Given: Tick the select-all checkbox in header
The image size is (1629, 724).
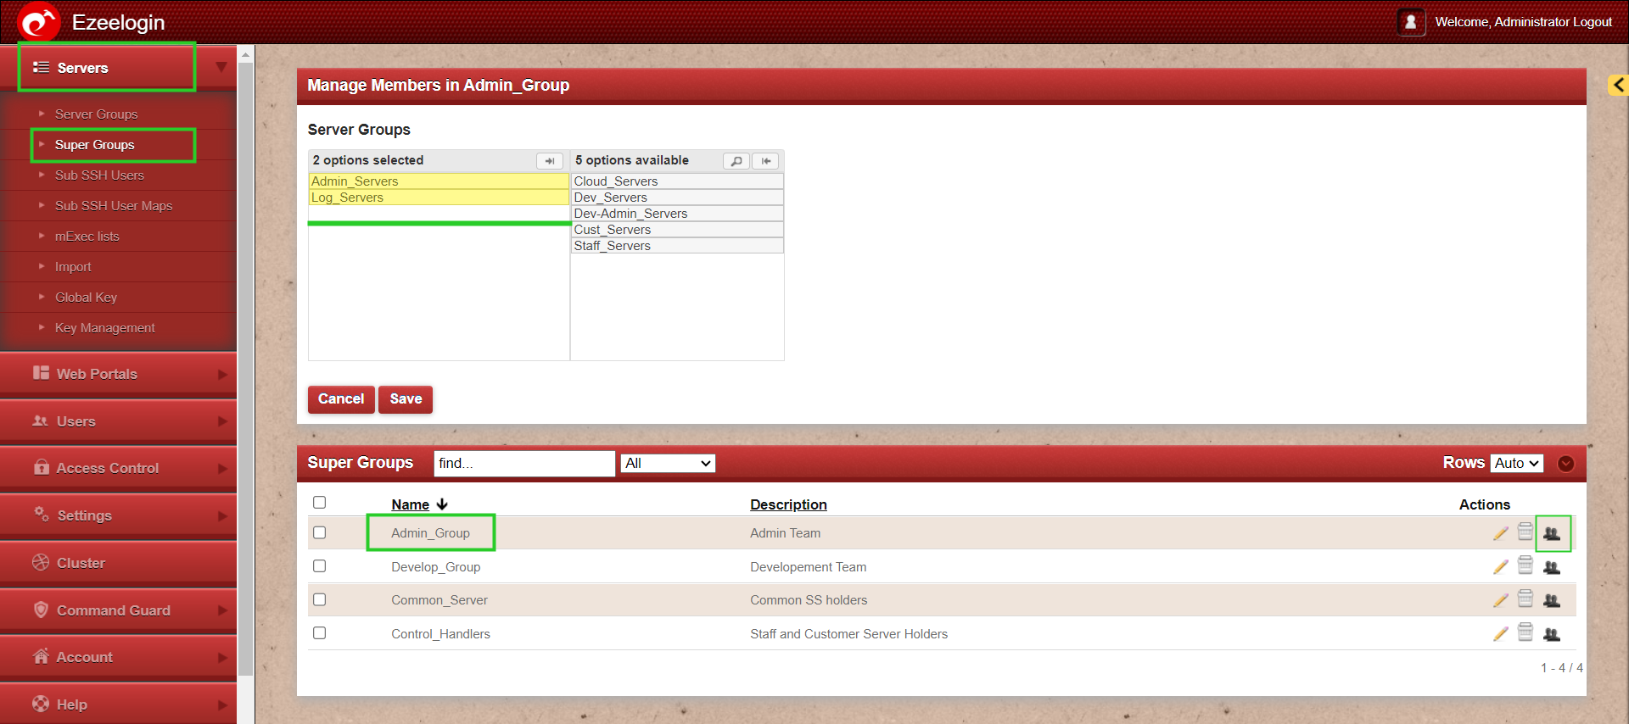Looking at the screenshot, I should pyautogui.click(x=319, y=503).
